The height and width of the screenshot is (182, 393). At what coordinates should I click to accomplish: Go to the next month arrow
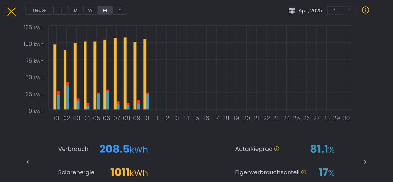click(349, 10)
